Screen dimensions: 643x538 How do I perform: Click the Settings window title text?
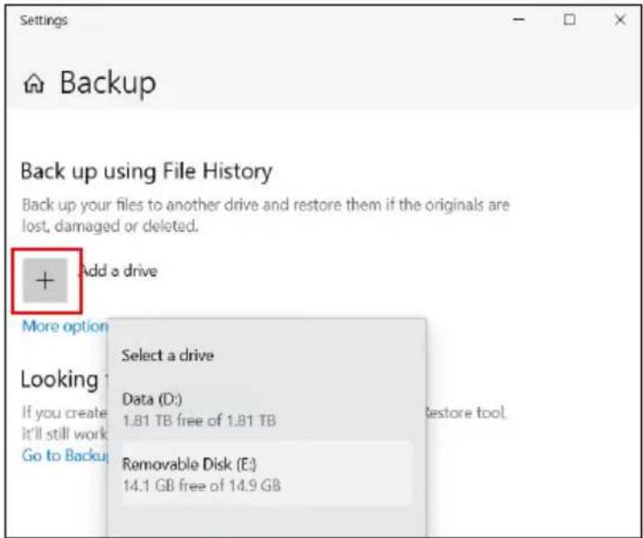click(x=44, y=20)
